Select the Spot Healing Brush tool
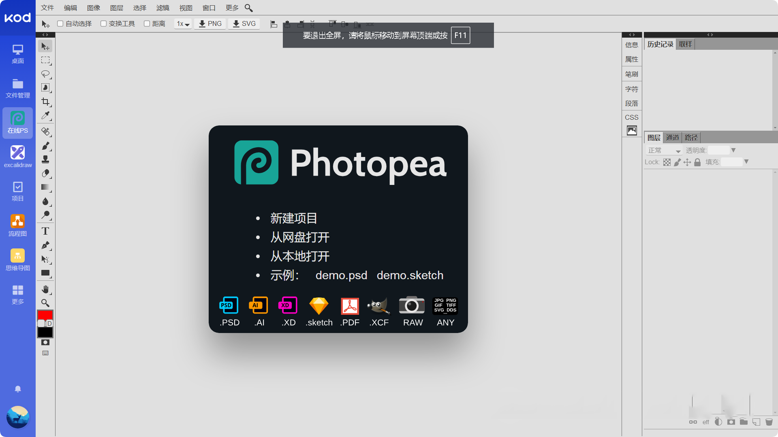Viewport: 778px width, 437px height. [45, 132]
